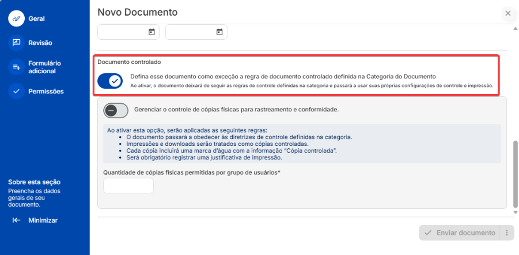Viewport: 519px width, 255px height.
Task: Disable the Documento controlado exception toggle
Action: click(110, 81)
